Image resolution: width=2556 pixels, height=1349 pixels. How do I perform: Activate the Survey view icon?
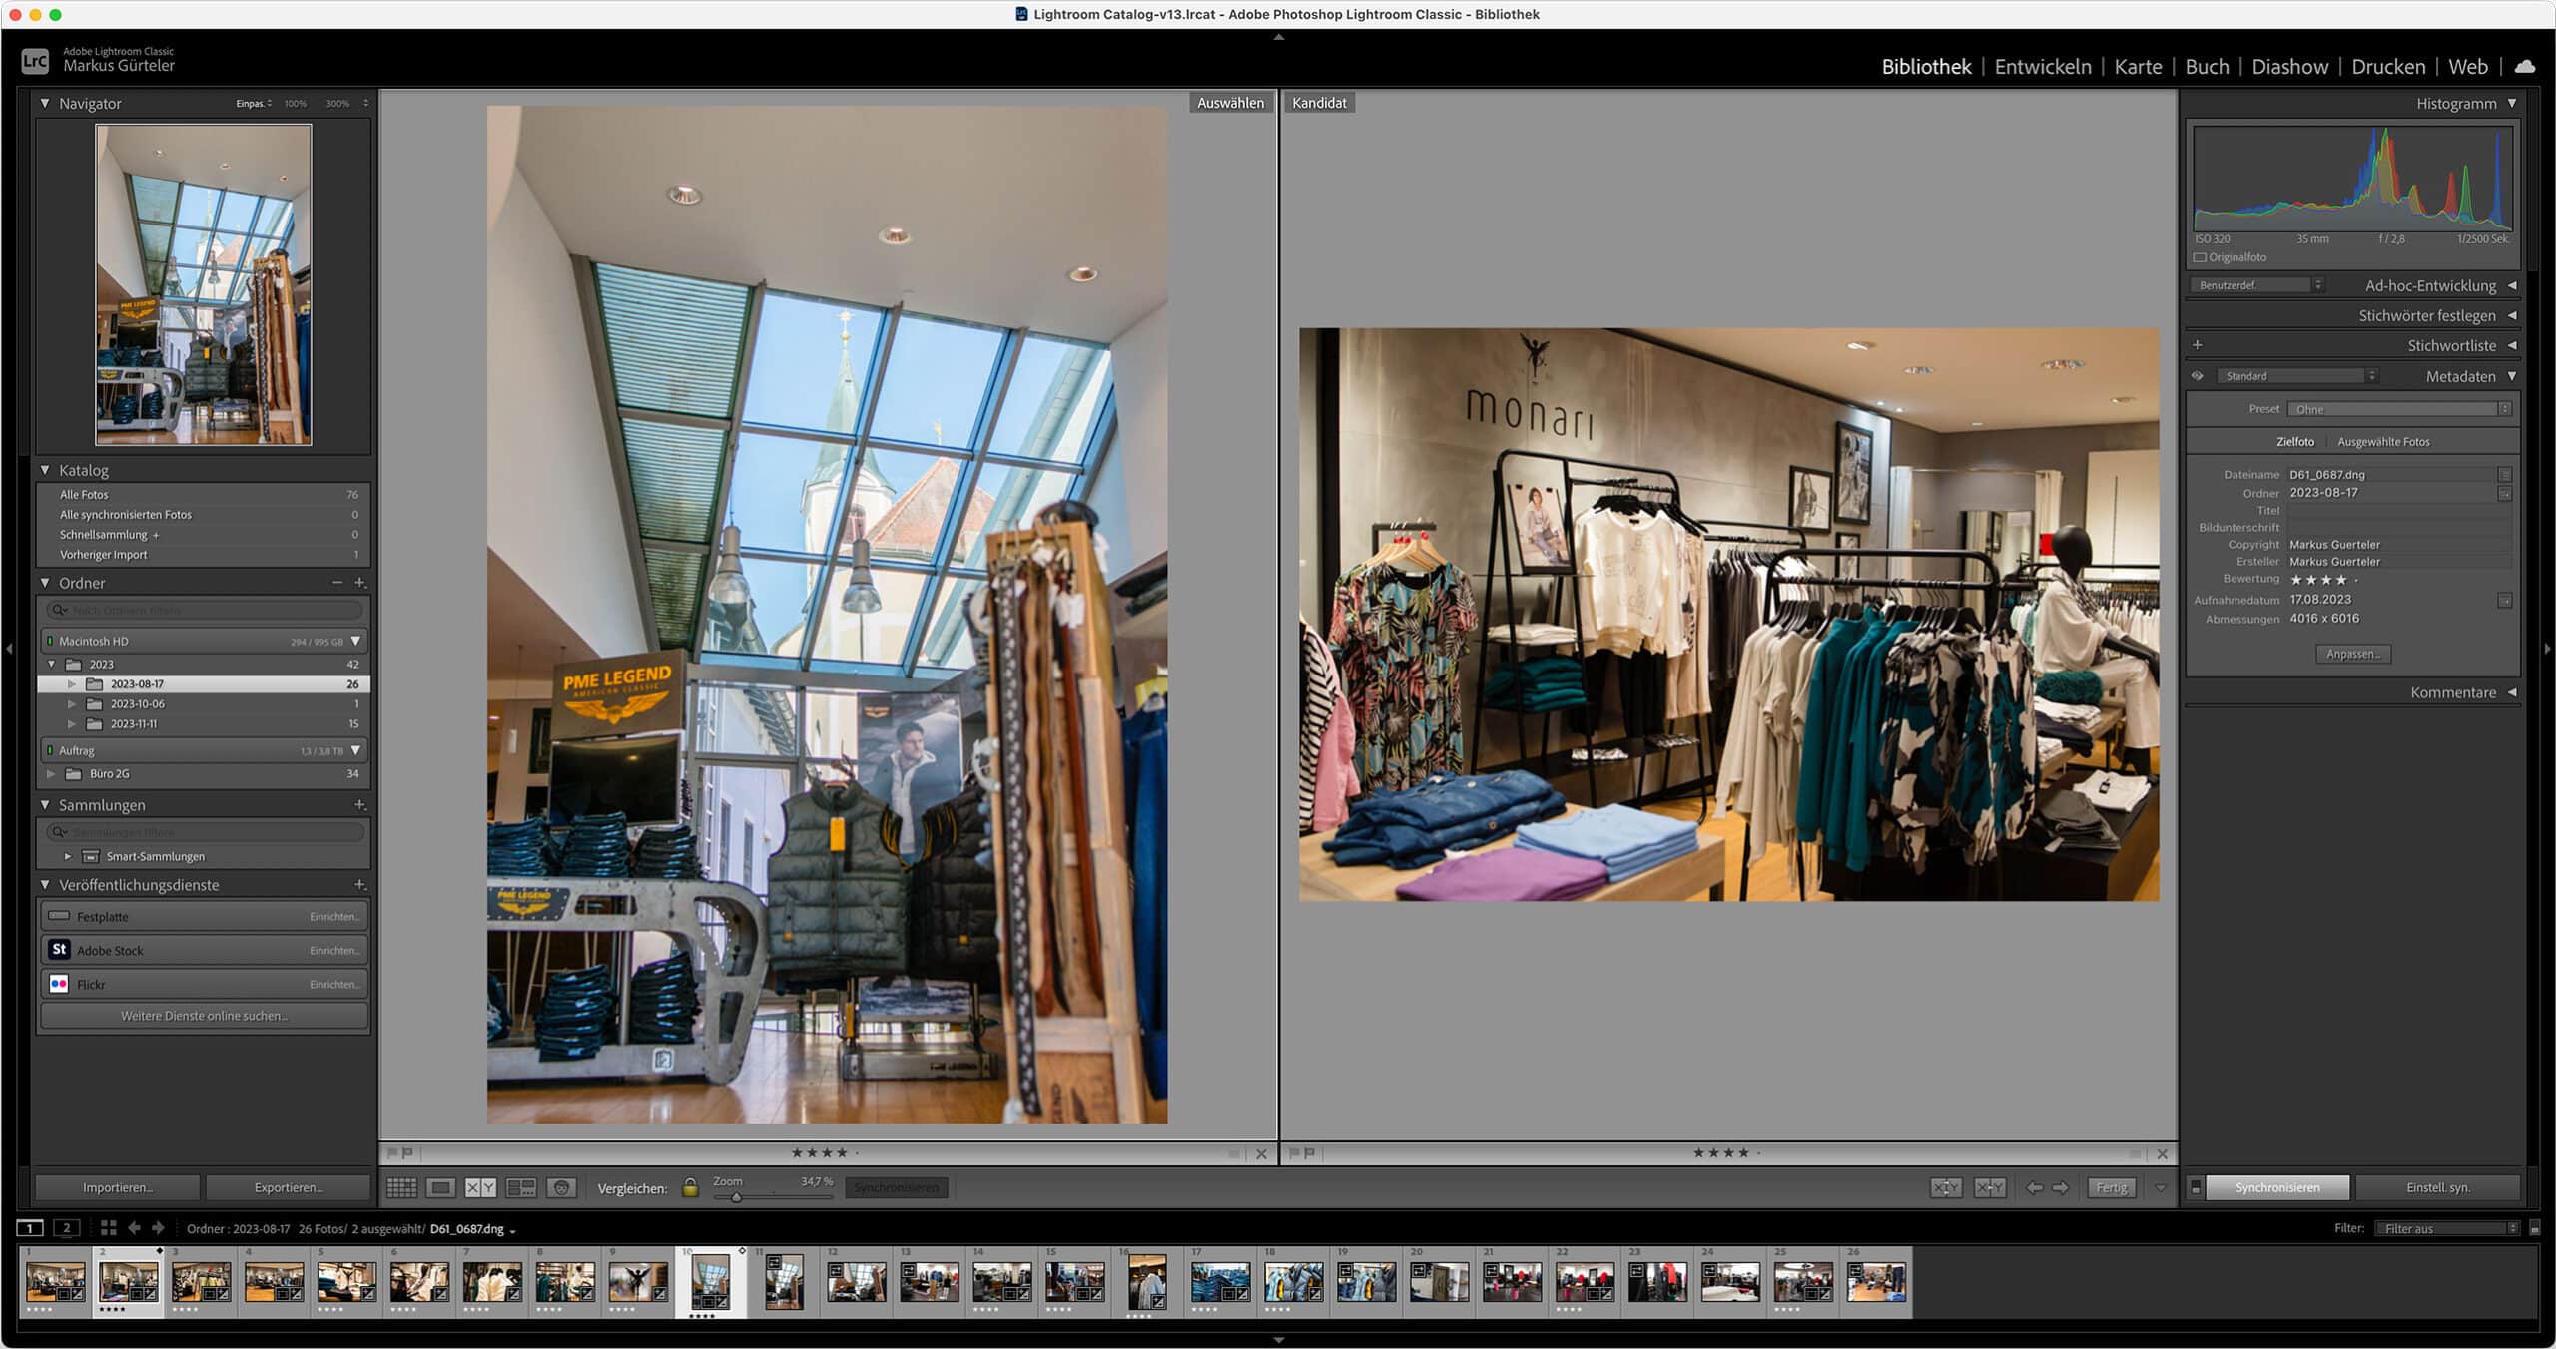click(520, 1187)
